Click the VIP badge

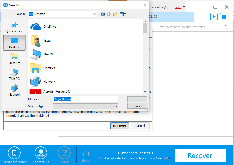[x=178, y=7]
